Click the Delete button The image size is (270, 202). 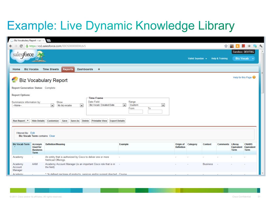click(85, 121)
